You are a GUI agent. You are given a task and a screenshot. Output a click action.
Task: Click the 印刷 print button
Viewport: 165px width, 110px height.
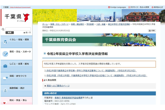point(152,30)
